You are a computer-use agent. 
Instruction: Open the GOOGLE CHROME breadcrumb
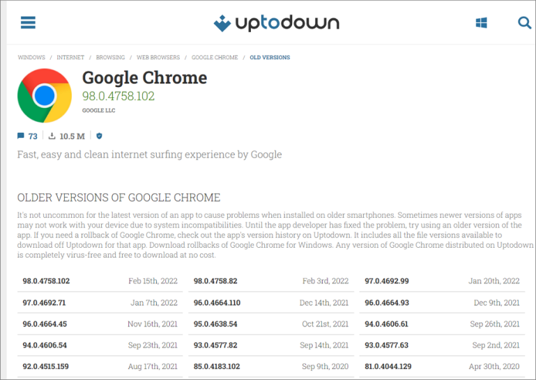[215, 58]
